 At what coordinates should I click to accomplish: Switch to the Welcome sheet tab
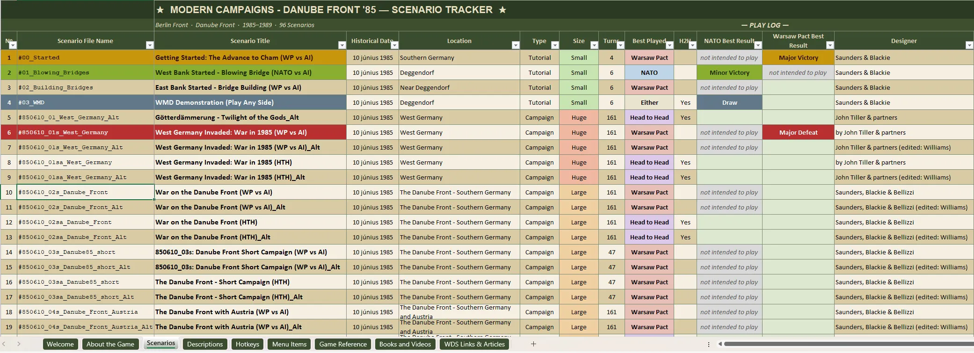(x=60, y=344)
